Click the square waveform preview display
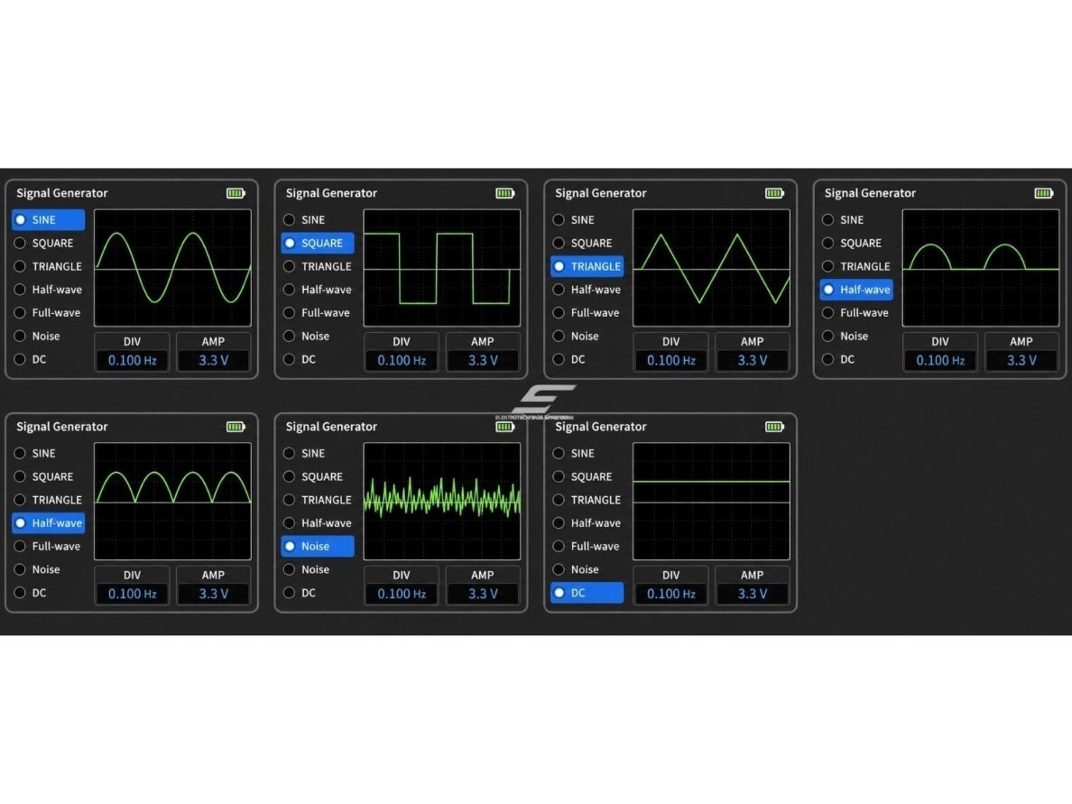The width and height of the screenshot is (1072, 804). point(441,268)
